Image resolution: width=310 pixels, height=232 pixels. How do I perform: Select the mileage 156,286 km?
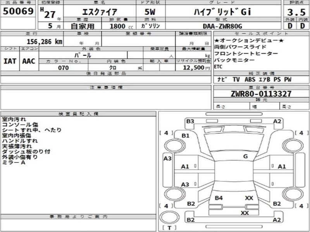(x=45, y=42)
